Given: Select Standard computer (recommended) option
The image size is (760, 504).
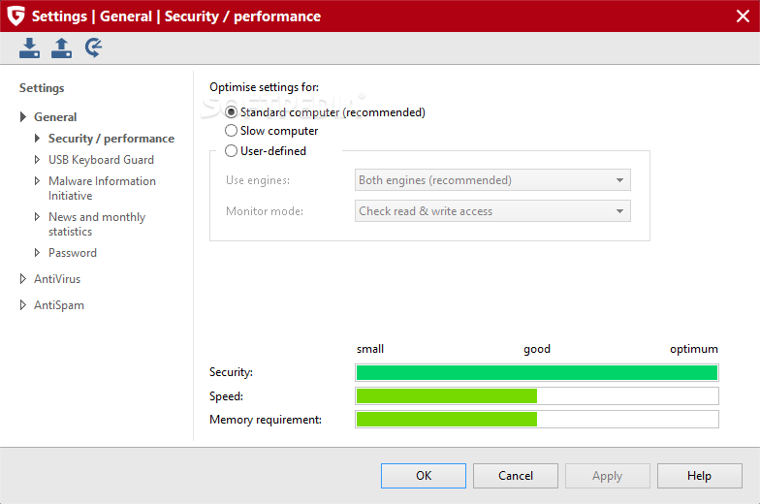Looking at the screenshot, I should pyautogui.click(x=326, y=112).
